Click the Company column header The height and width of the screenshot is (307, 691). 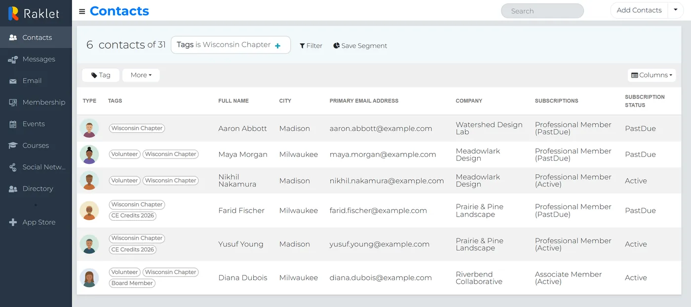469,101
